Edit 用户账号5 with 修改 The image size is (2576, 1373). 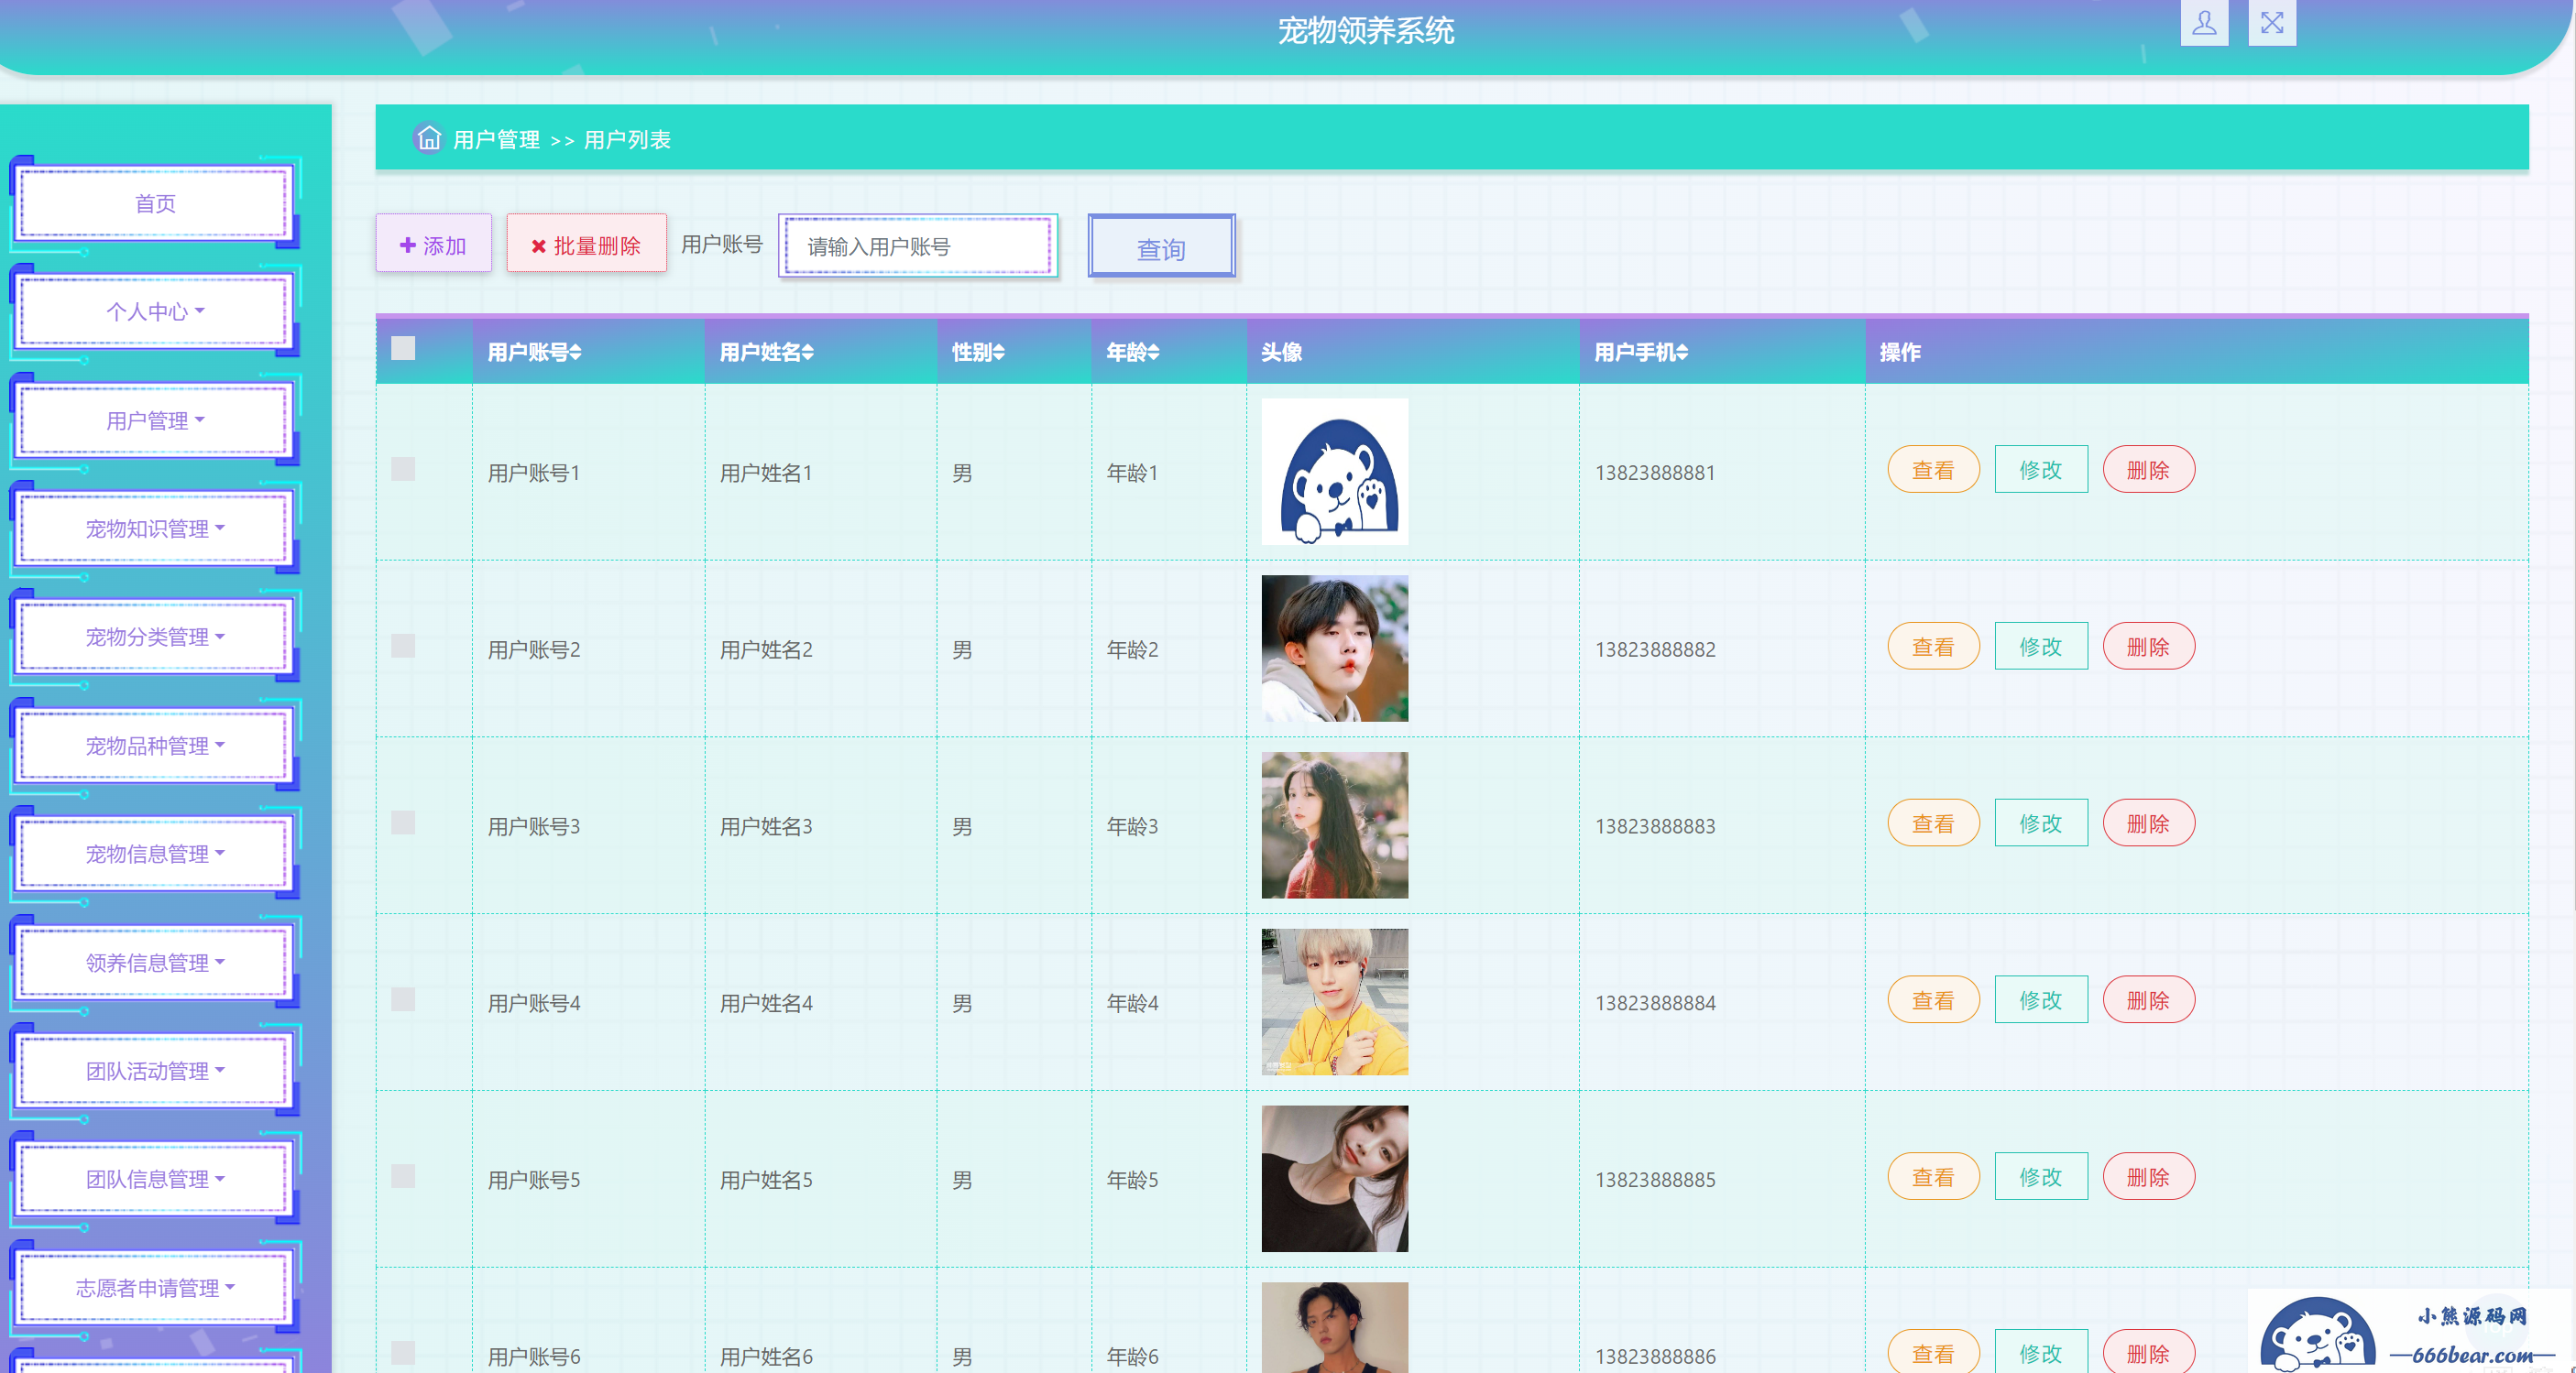pyautogui.click(x=2041, y=1177)
